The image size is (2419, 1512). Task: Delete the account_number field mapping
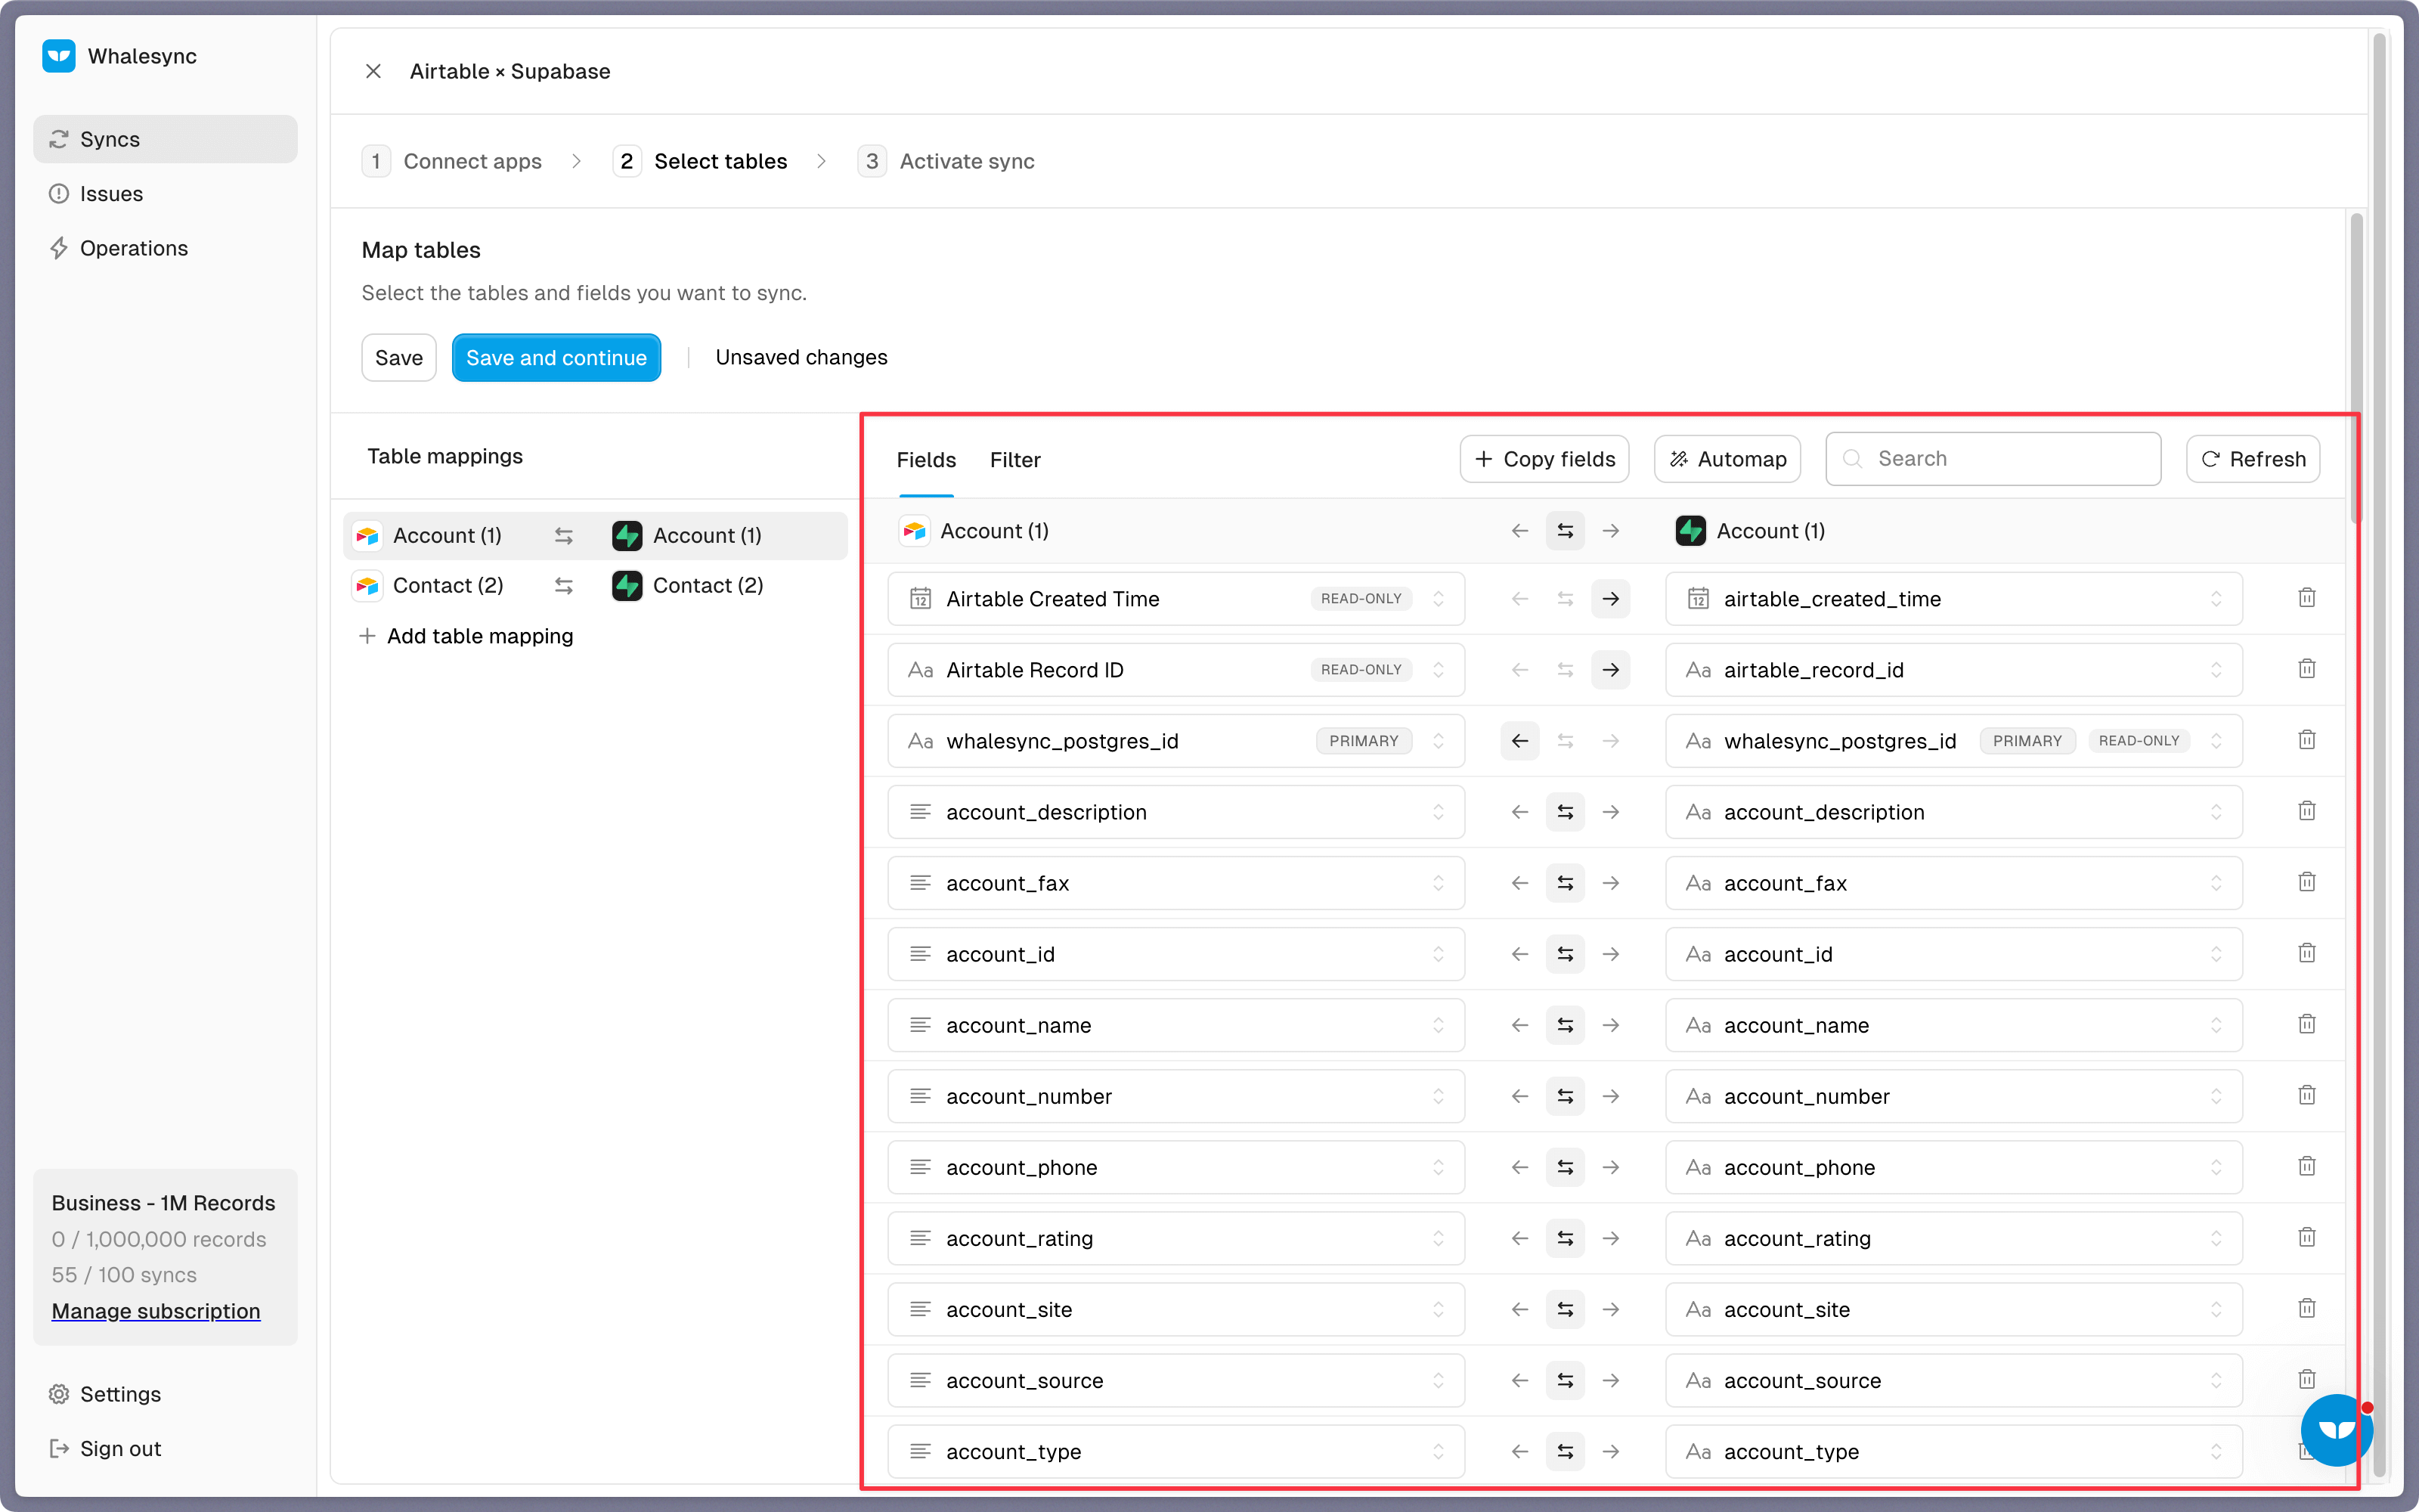[x=2306, y=1095]
